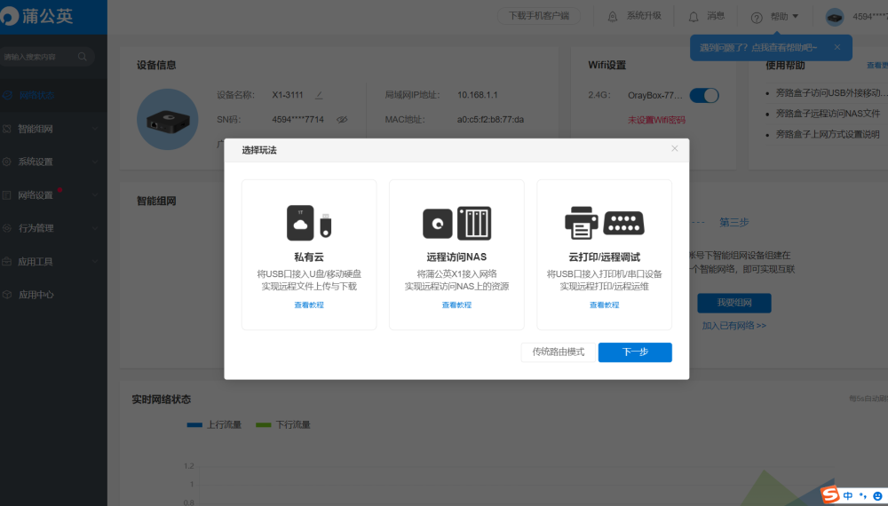
Task: Click the 智能组网 sidebar icon
Action: [7, 129]
